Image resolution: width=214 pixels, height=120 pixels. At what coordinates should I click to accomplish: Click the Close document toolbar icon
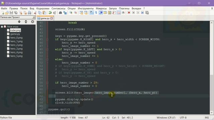(21, 13)
